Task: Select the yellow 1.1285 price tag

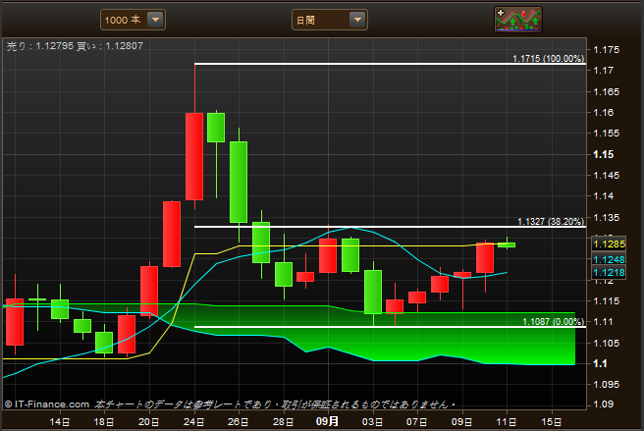Action: click(x=609, y=244)
